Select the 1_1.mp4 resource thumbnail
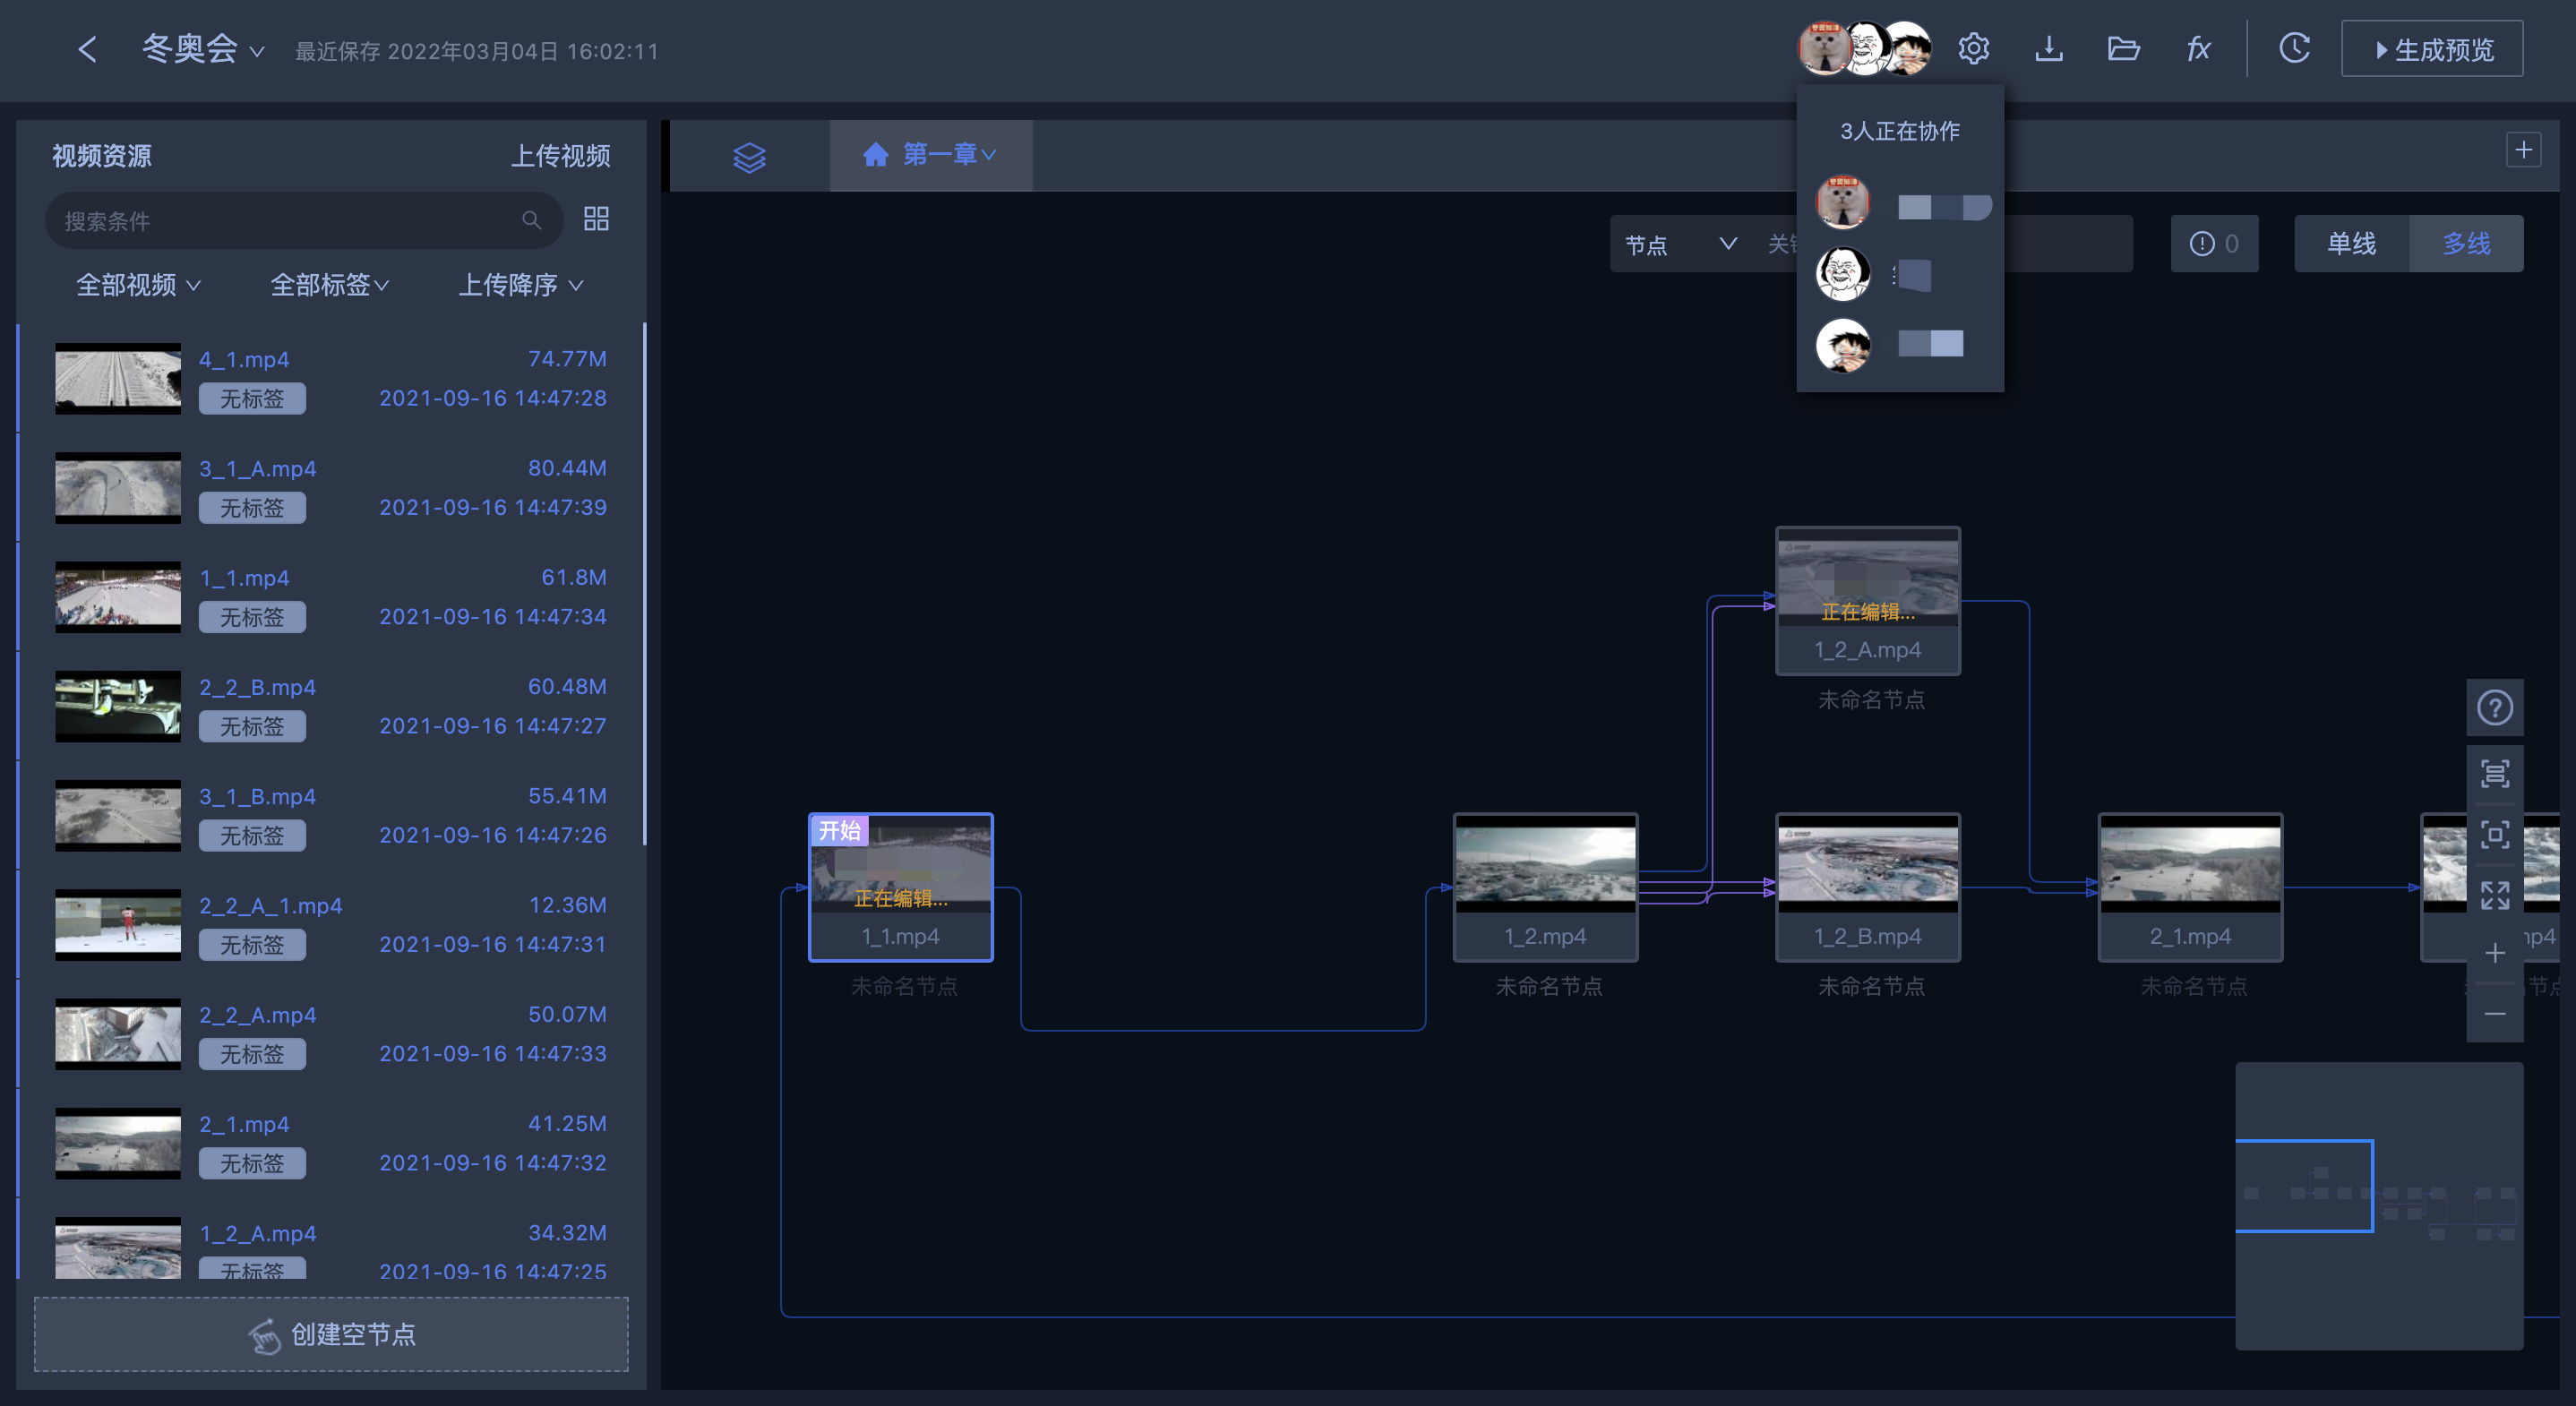 coord(118,597)
